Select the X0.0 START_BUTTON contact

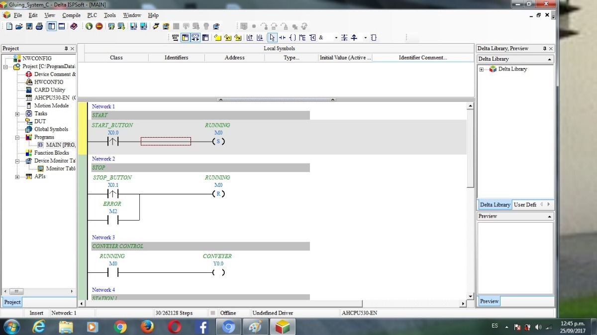[113, 141]
